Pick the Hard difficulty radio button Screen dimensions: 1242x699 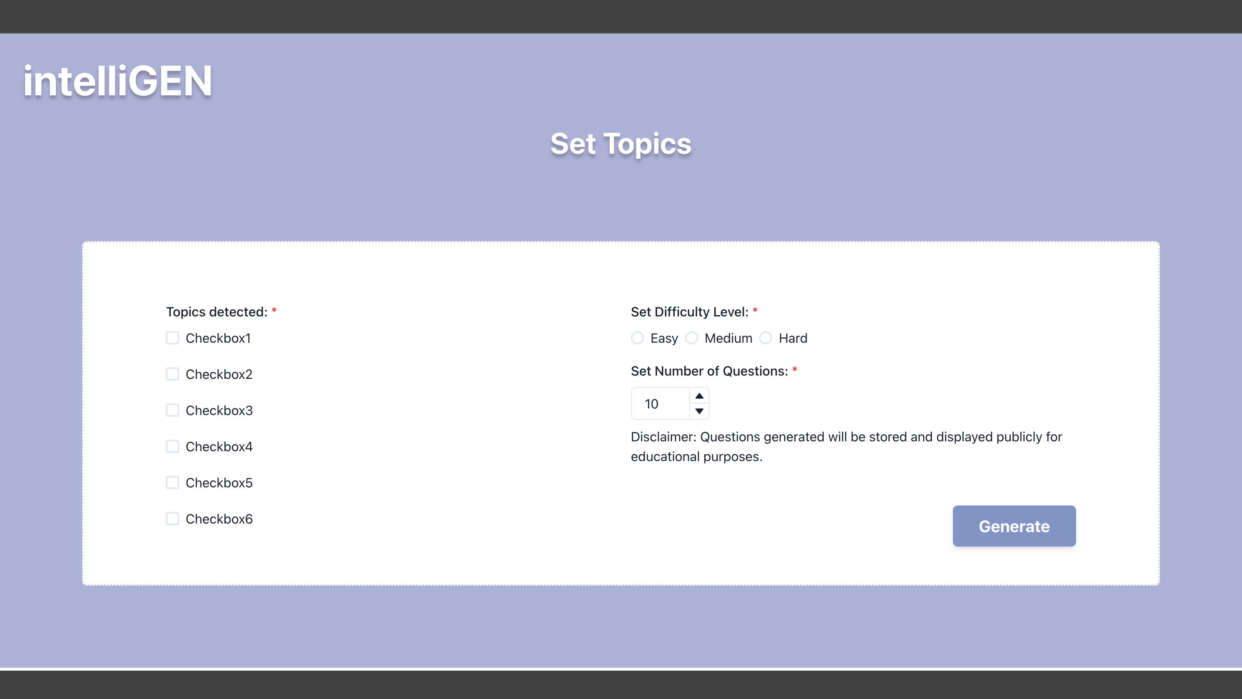[766, 338]
